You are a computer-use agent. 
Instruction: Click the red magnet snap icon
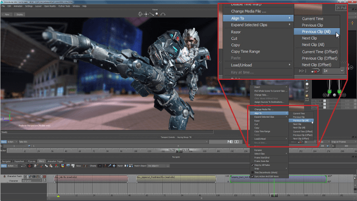pos(30,166)
